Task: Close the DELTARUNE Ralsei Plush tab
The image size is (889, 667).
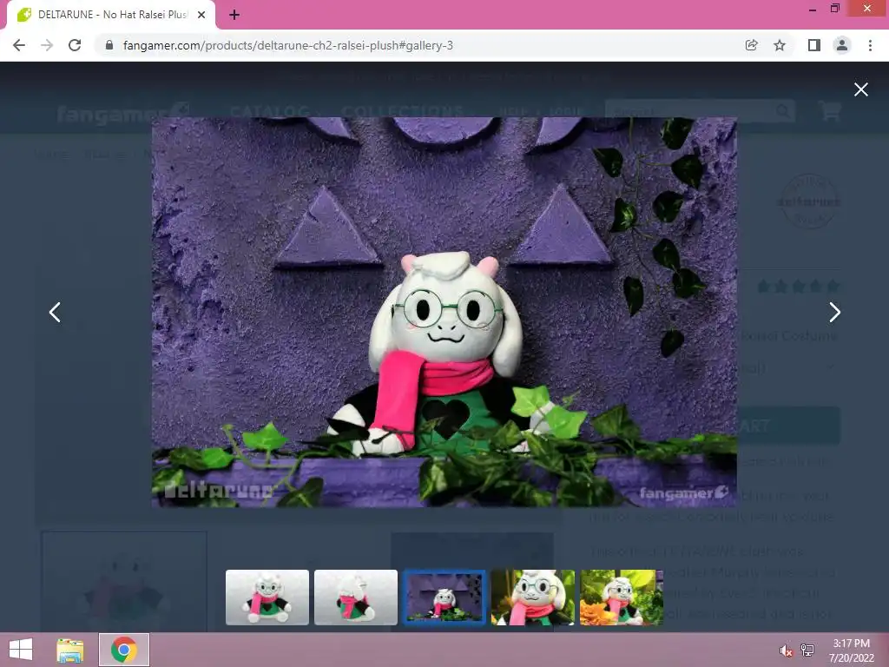Action: [201, 16]
